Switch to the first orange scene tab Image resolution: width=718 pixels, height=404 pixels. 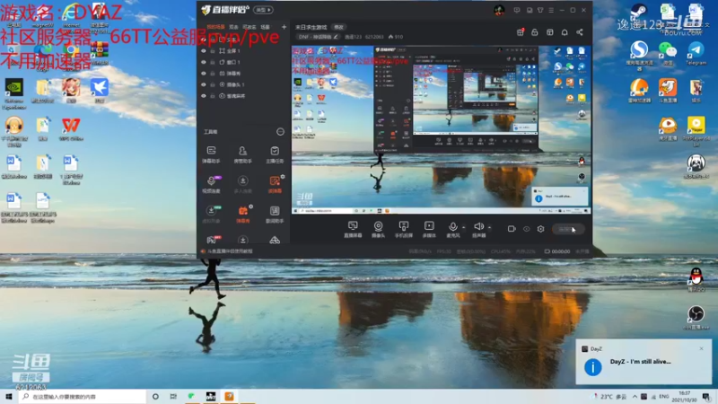pos(215,27)
